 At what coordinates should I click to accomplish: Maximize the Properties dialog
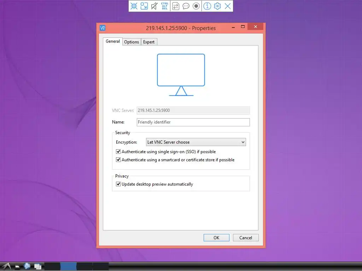pos(243,27)
